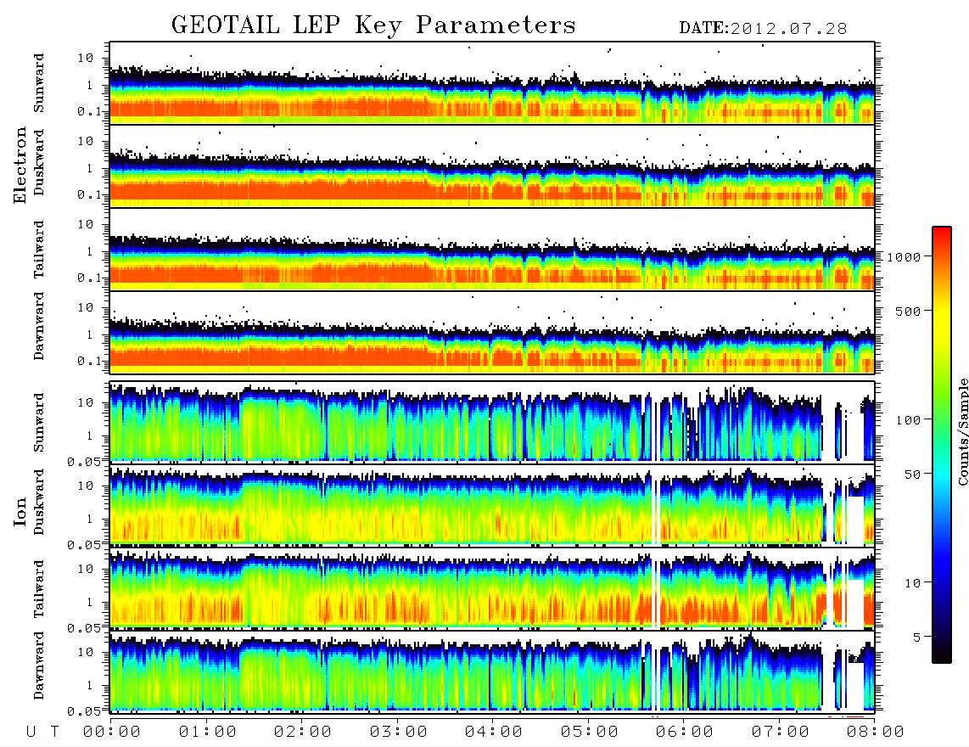The image size is (969, 747).
Task: Click the Electron "Duskward" axis label
Action: [x=39, y=162]
